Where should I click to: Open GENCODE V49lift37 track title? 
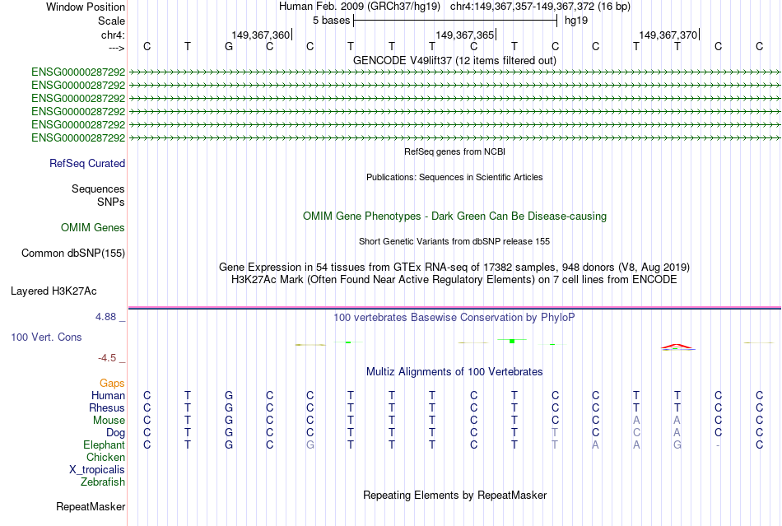(454, 60)
